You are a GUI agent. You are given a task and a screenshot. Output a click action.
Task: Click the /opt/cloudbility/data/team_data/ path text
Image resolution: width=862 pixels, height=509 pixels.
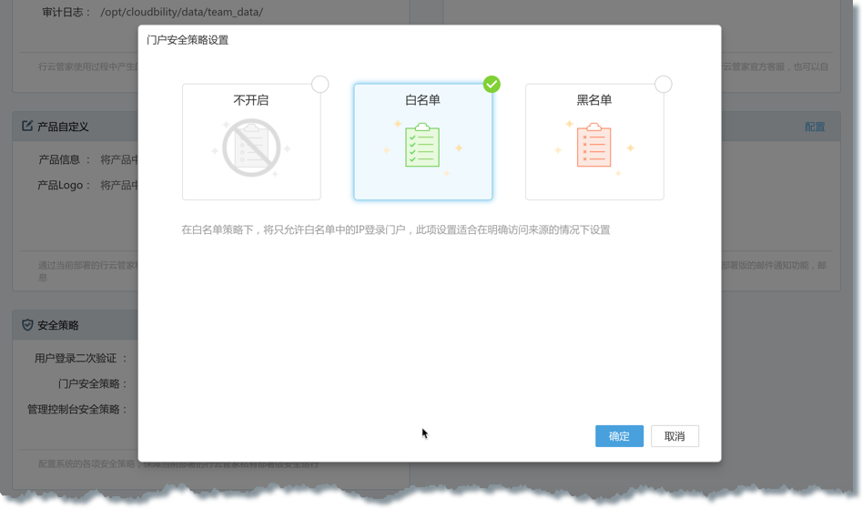(181, 12)
